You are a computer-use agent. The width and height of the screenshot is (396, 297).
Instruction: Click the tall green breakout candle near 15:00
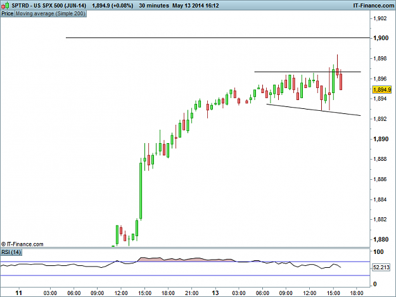pyautogui.click(x=141, y=191)
